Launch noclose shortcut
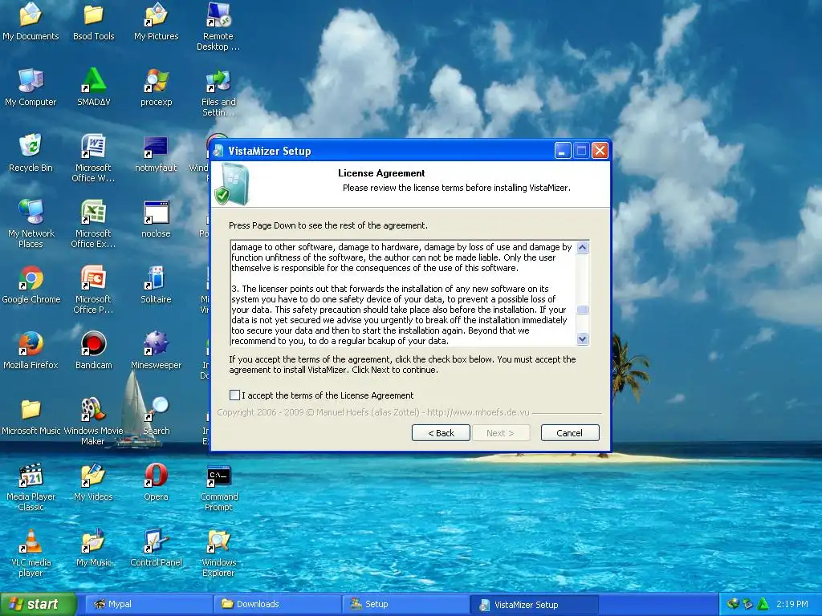Image resolution: width=822 pixels, height=616 pixels. (156, 219)
